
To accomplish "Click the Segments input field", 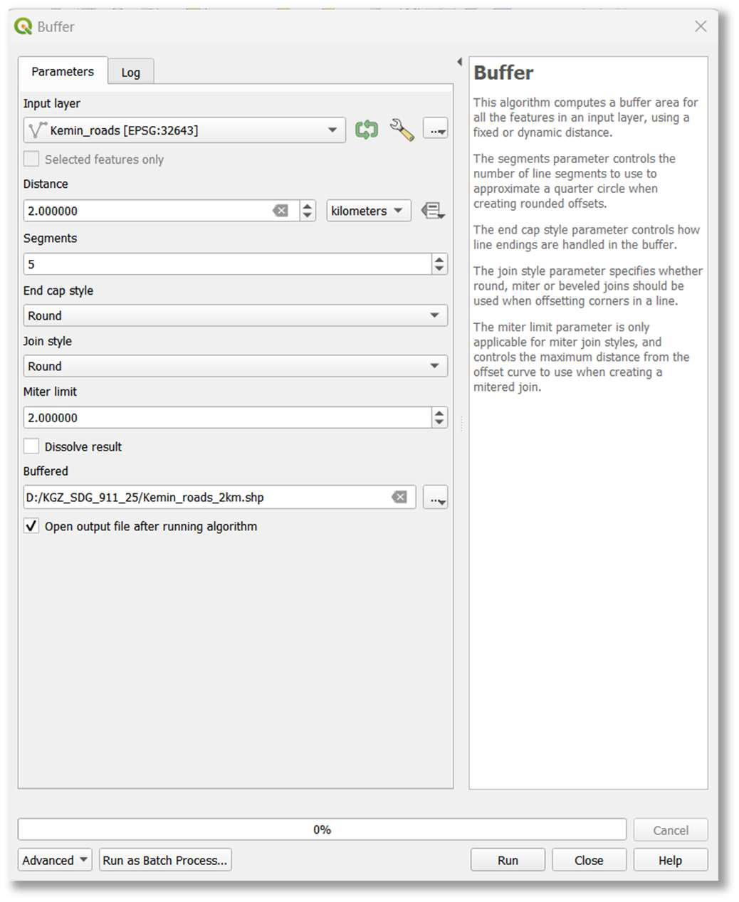I will click(227, 264).
